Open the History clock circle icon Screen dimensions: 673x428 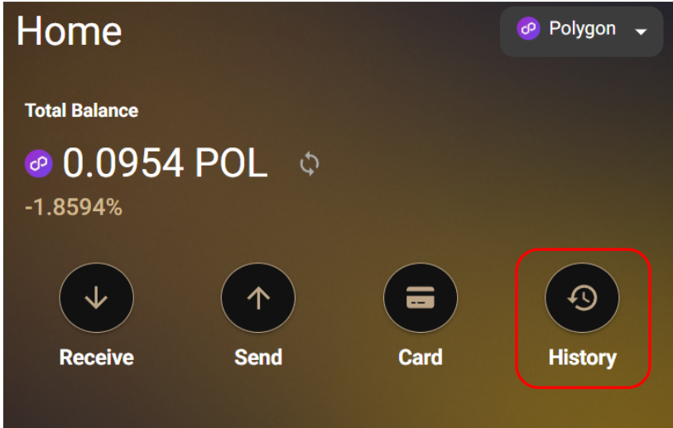point(582,297)
